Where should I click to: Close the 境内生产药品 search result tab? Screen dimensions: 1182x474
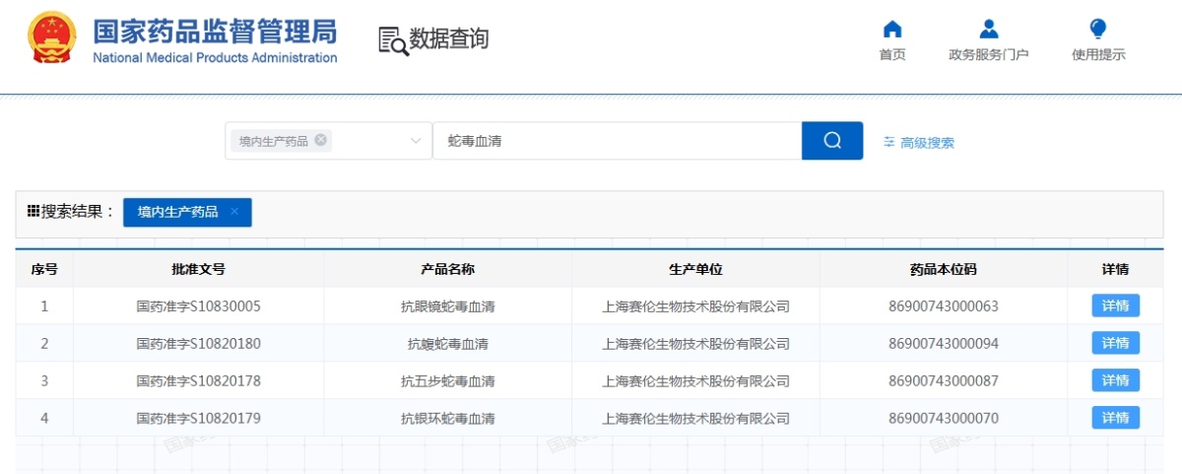[x=234, y=212]
